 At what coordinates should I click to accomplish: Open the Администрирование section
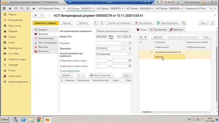click(18, 82)
